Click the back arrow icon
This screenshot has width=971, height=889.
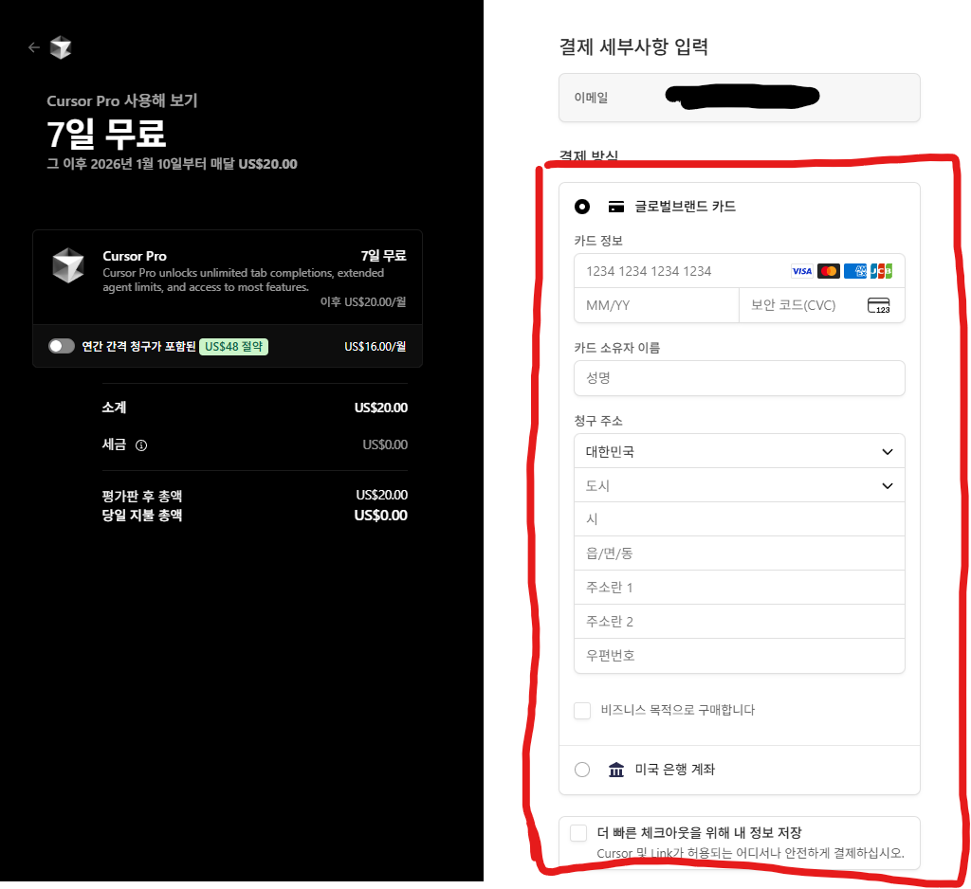34,47
